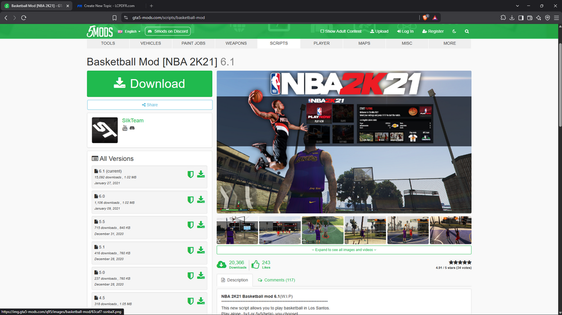Open the VEHICLES category tab
The image size is (562, 315).
[x=151, y=43]
